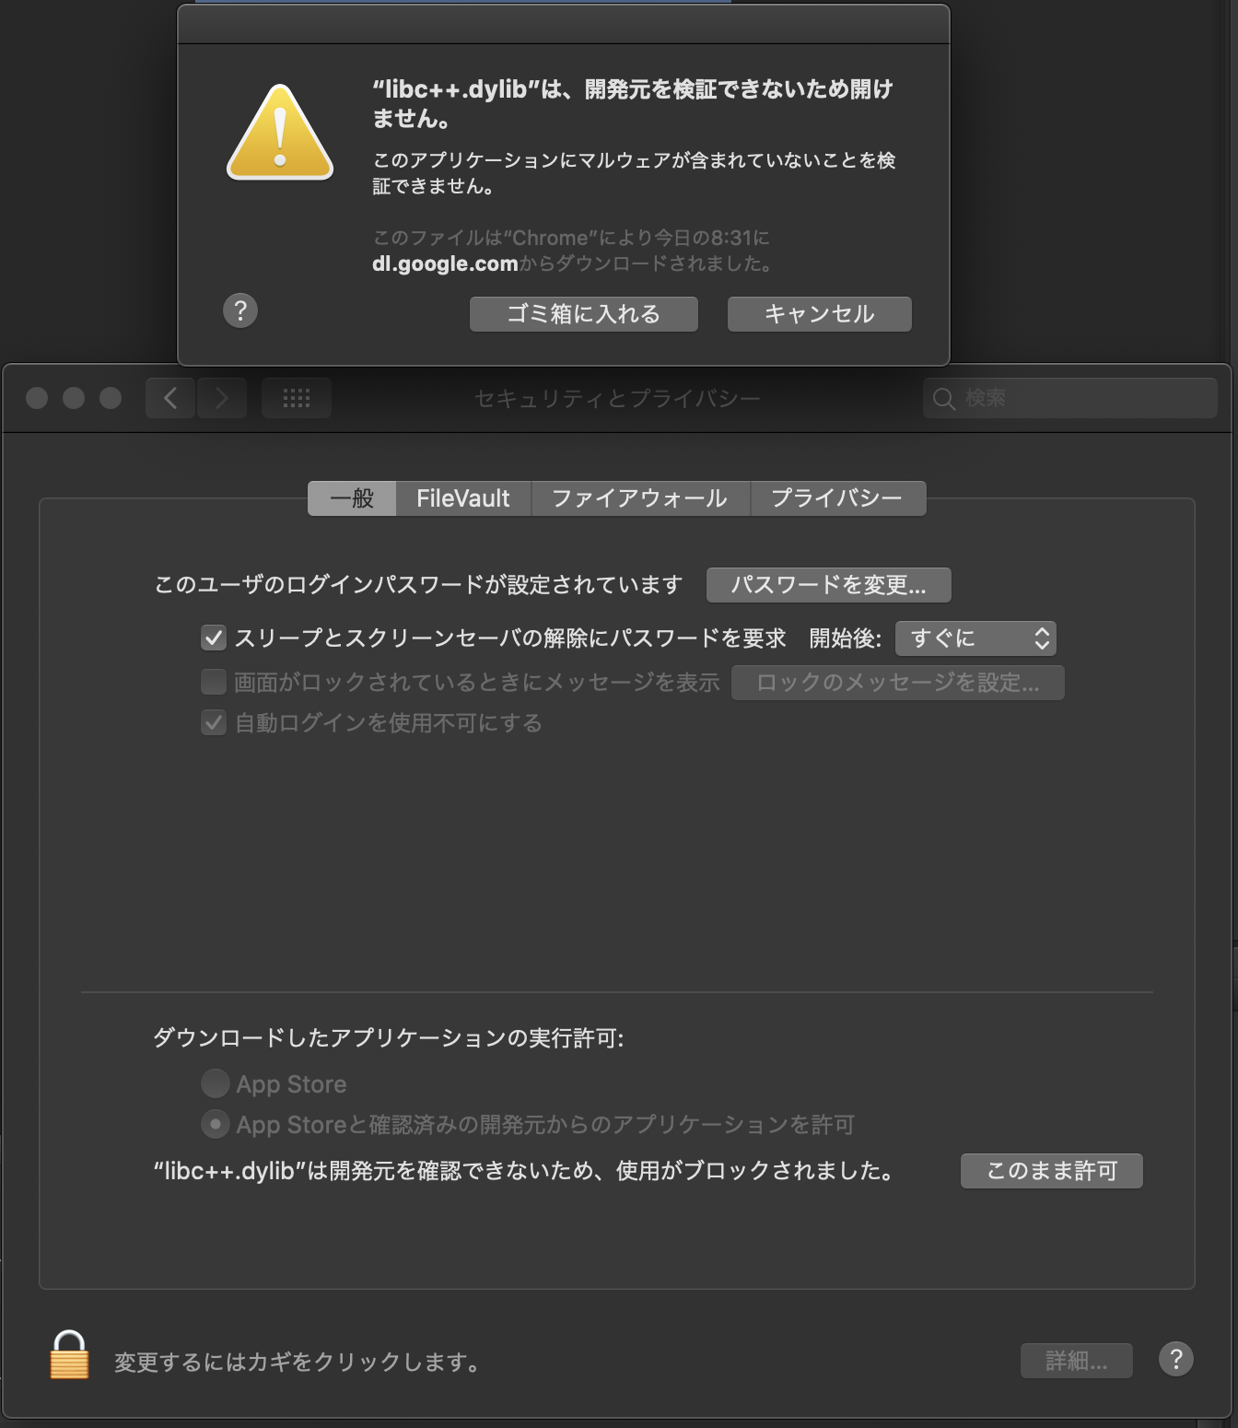This screenshot has height=1428, width=1238.
Task: Switch to the FileVault tab
Action: click(463, 498)
